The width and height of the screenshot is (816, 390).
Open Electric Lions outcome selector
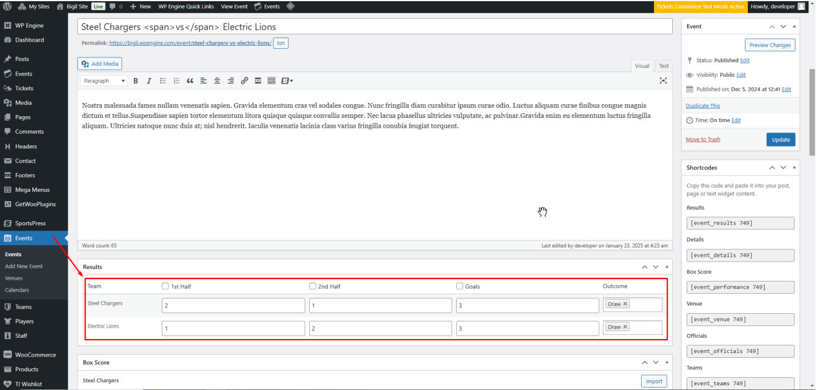click(x=633, y=327)
